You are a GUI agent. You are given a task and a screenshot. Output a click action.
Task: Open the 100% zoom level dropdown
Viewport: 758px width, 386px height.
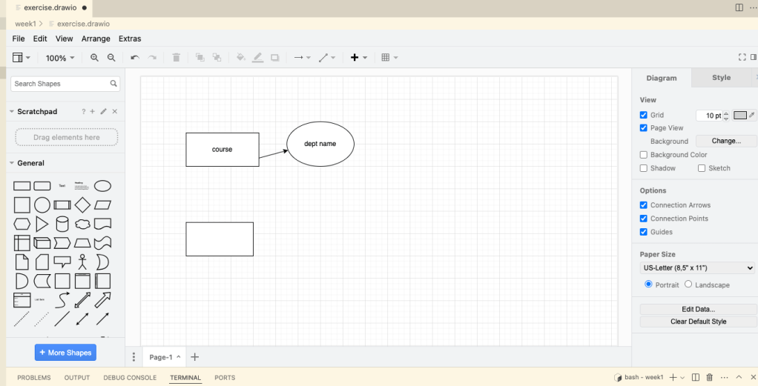click(60, 58)
